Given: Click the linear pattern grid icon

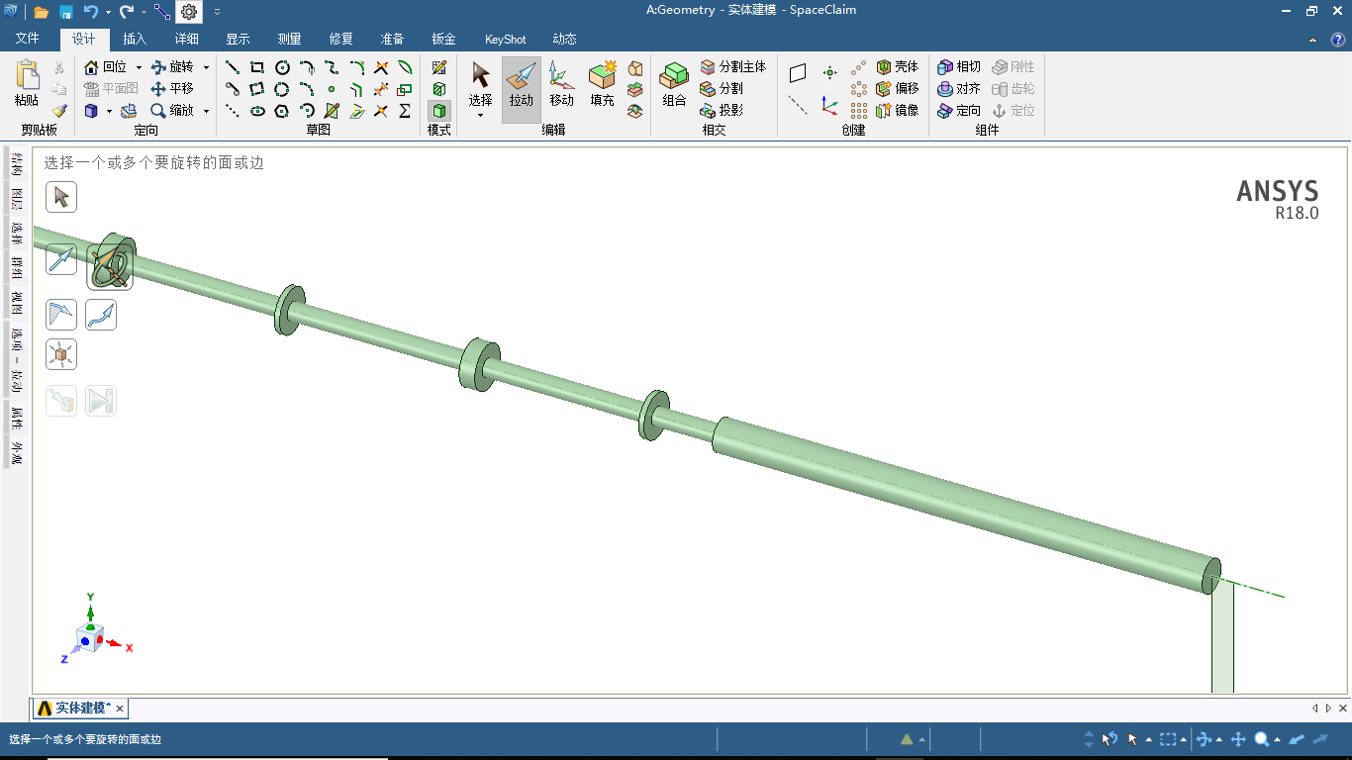Looking at the screenshot, I should [x=859, y=111].
